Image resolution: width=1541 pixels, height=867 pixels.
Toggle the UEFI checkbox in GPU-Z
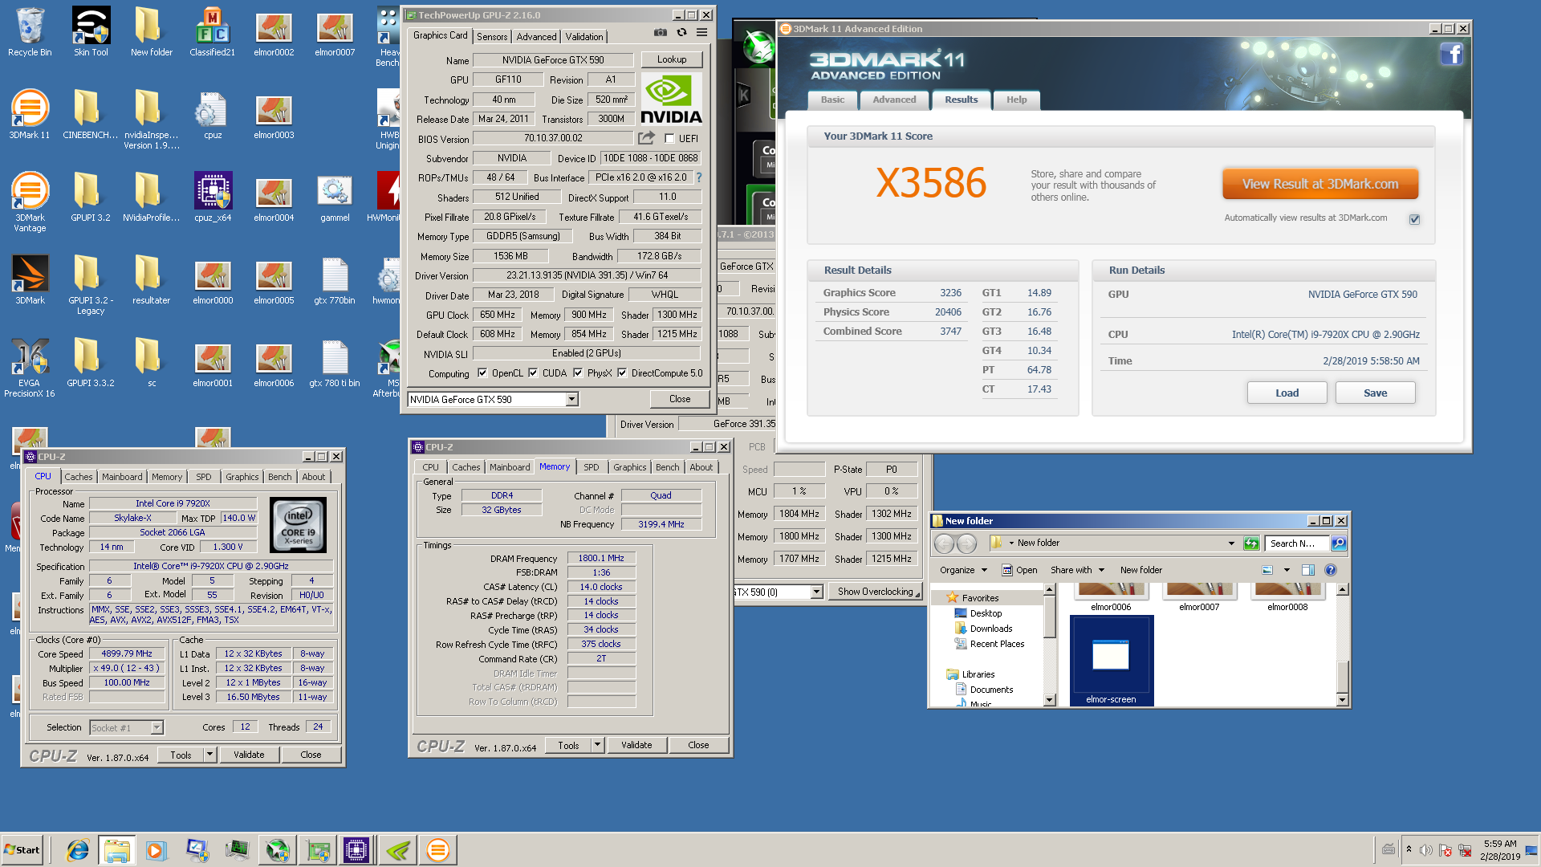[669, 138]
